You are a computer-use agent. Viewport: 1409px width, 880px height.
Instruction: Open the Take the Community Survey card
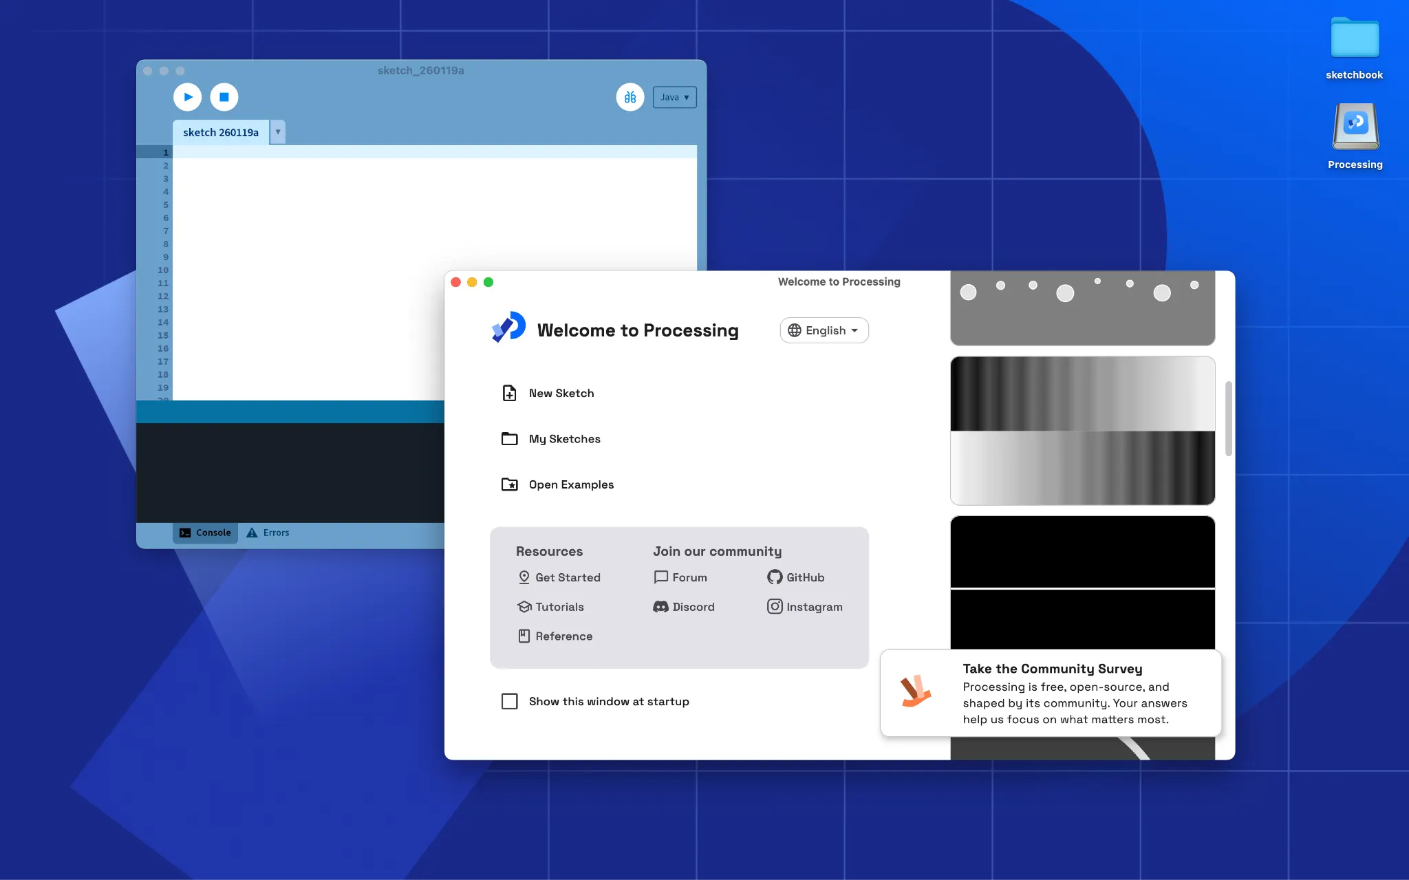(1051, 693)
